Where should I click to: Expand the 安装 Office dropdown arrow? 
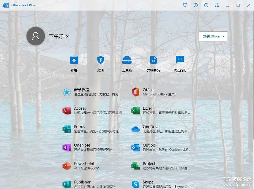[223, 36]
